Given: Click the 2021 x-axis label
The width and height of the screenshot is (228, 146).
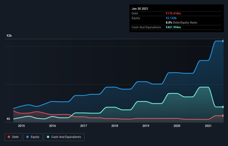Looking at the screenshot, I should pyautogui.click(x=208, y=126).
